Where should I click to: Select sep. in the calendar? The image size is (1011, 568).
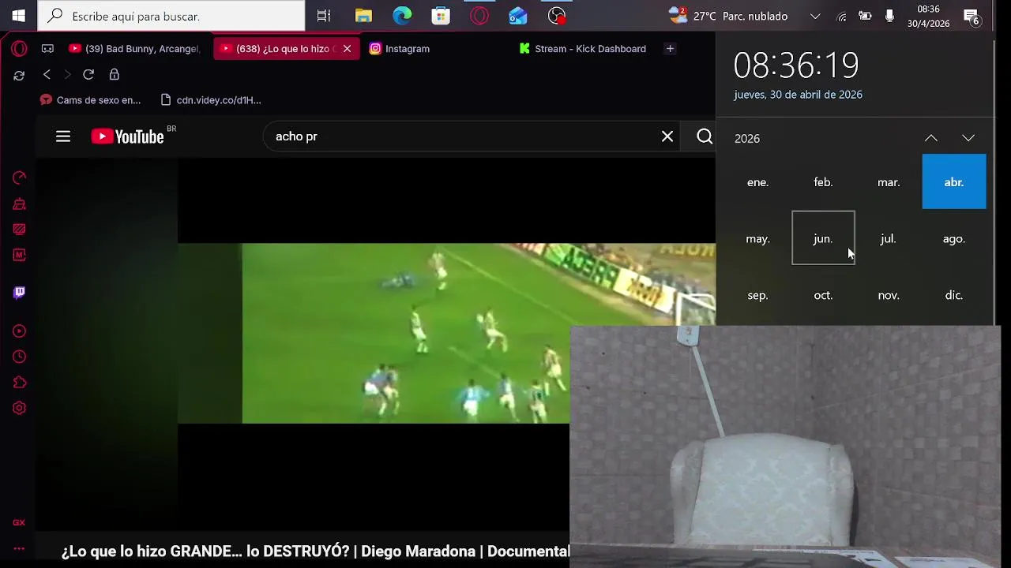[x=757, y=295]
